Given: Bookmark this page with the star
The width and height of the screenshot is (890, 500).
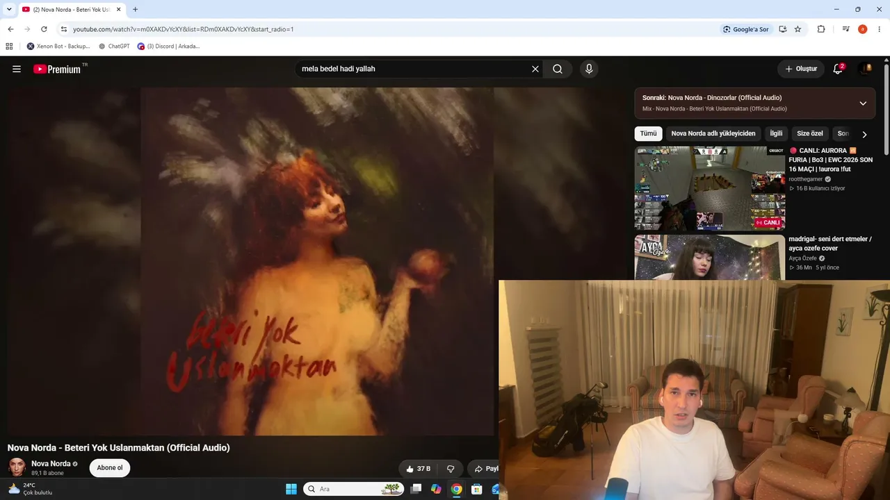Looking at the screenshot, I should (798, 29).
